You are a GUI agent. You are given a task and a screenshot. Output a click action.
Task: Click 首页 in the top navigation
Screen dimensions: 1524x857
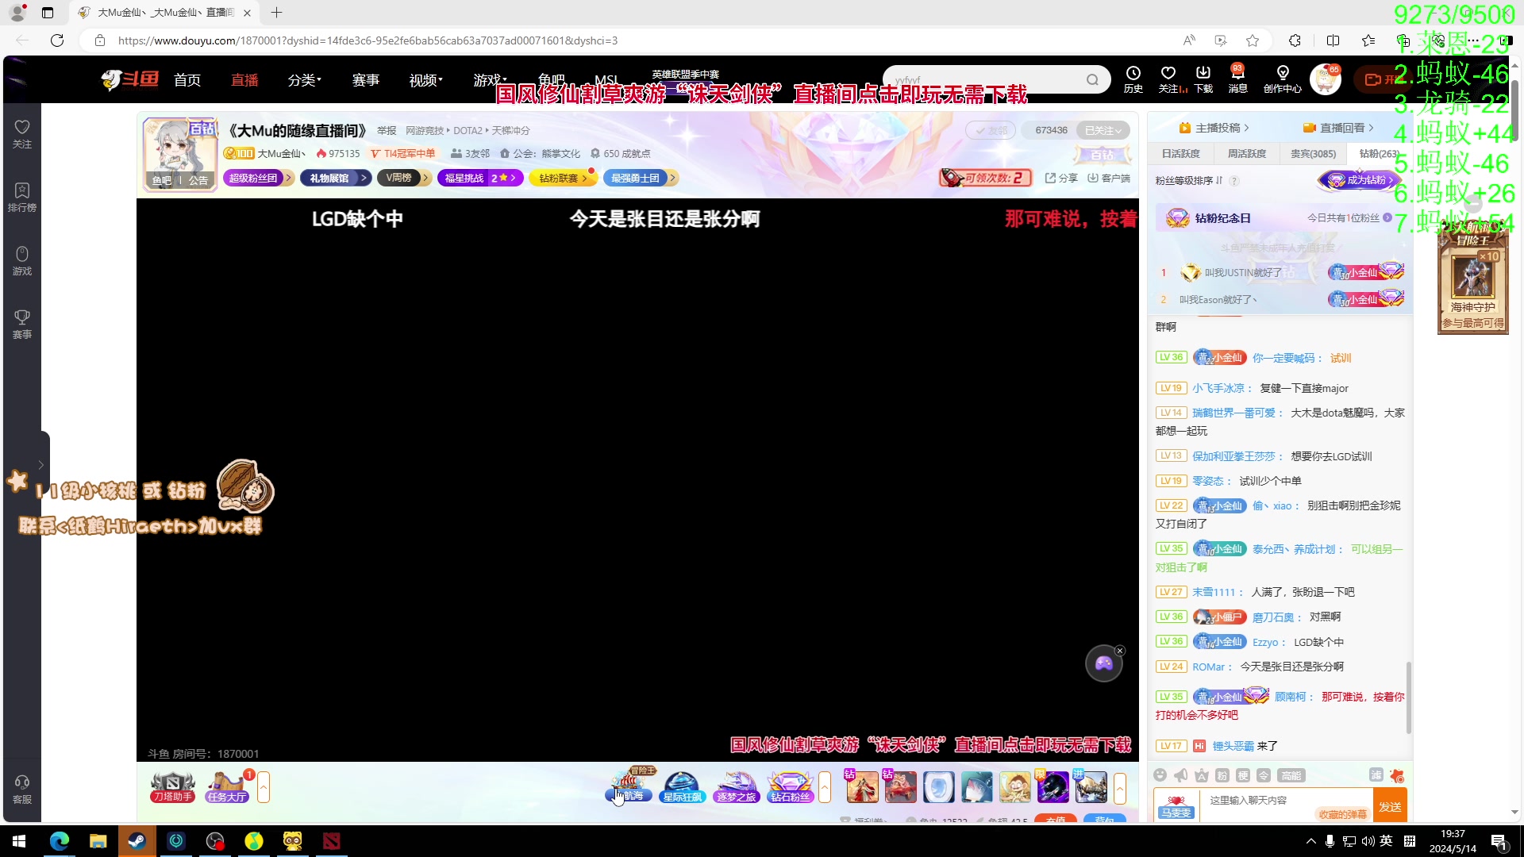point(187,79)
